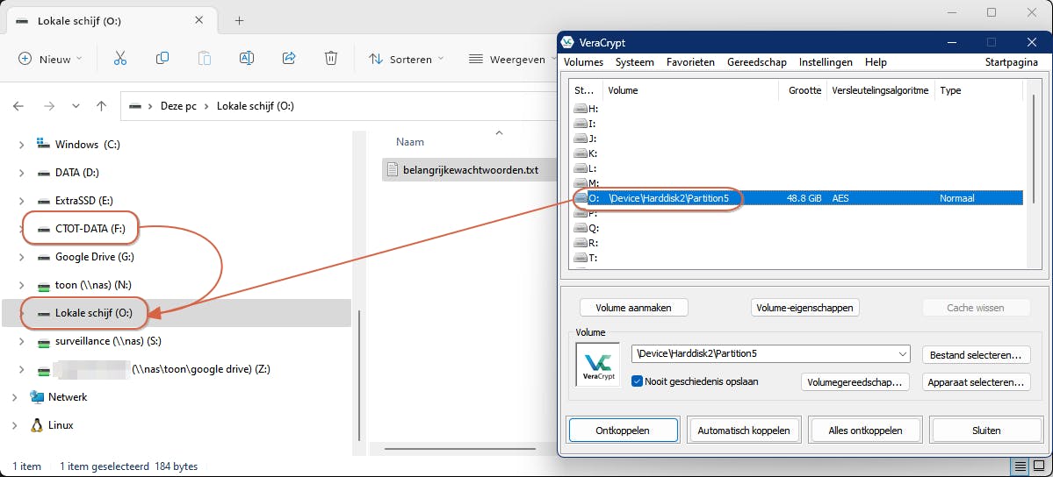Click the Volume-eigenschappen button
Screen dimensions: 1053x477
pyautogui.click(x=804, y=308)
